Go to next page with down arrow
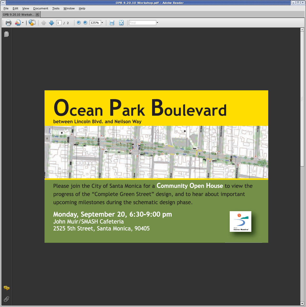Viewport: 306px width, 307px height. click(x=51, y=23)
